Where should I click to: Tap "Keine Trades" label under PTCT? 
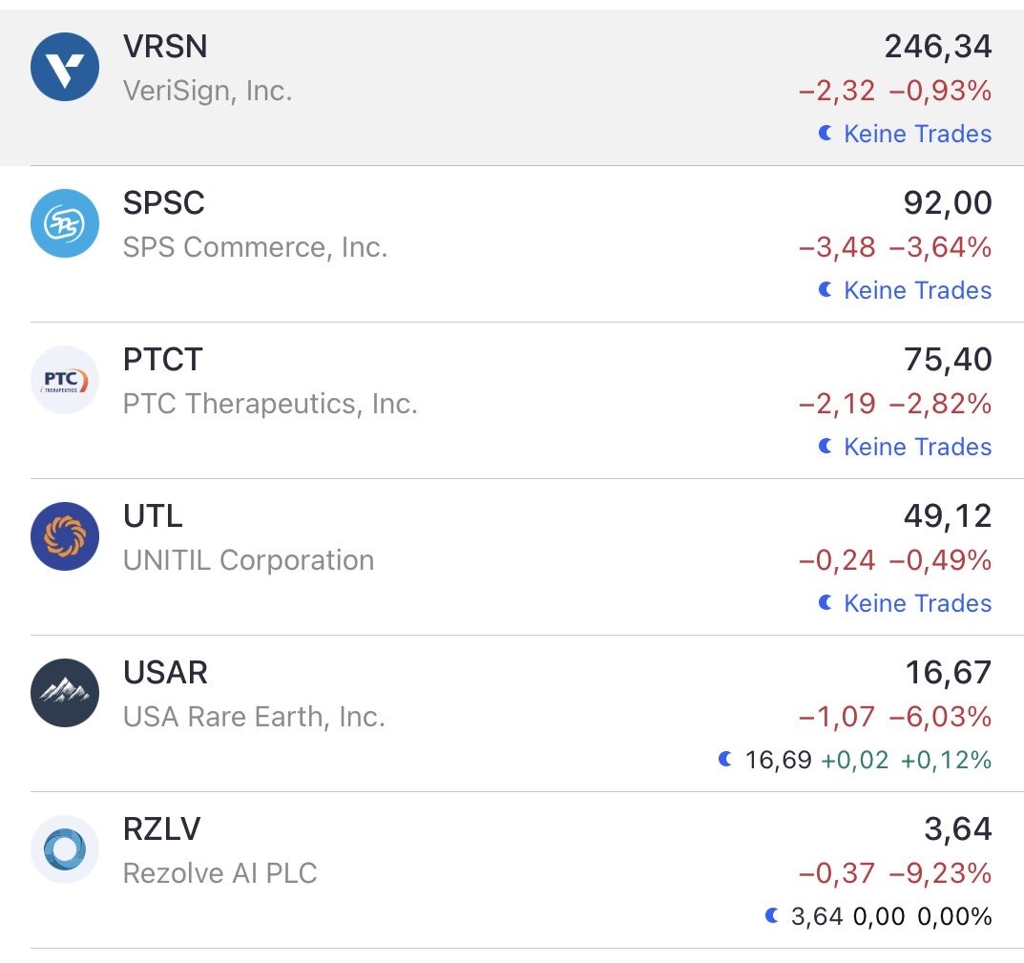[x=917, y=447]
